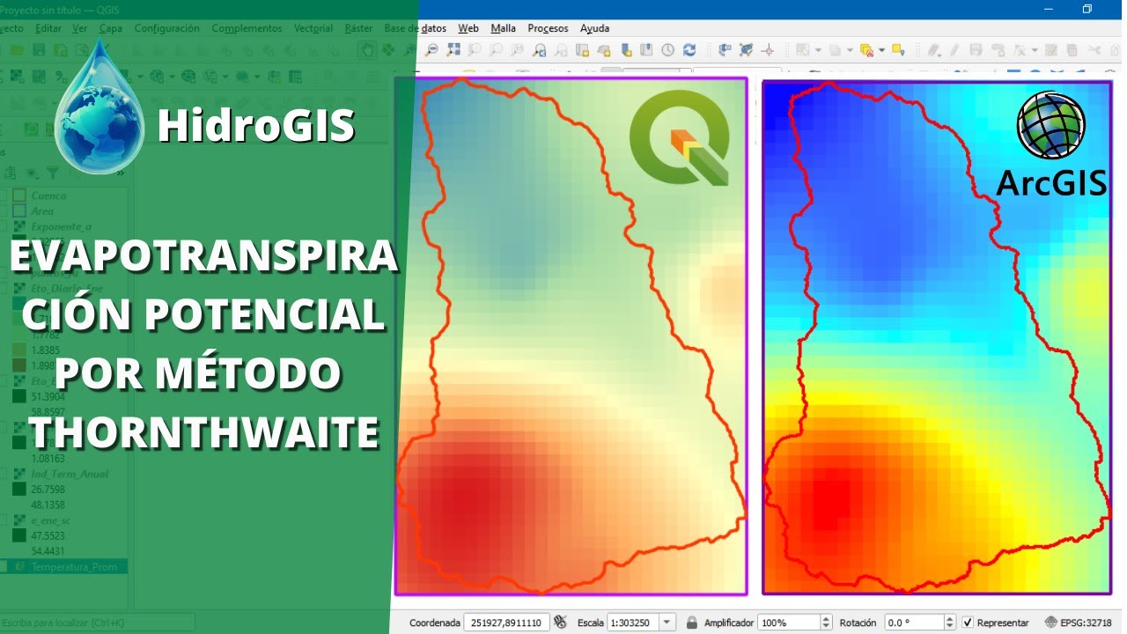
Task: Open the Select Features tool dropdown arrow
Action: (818, 50)
